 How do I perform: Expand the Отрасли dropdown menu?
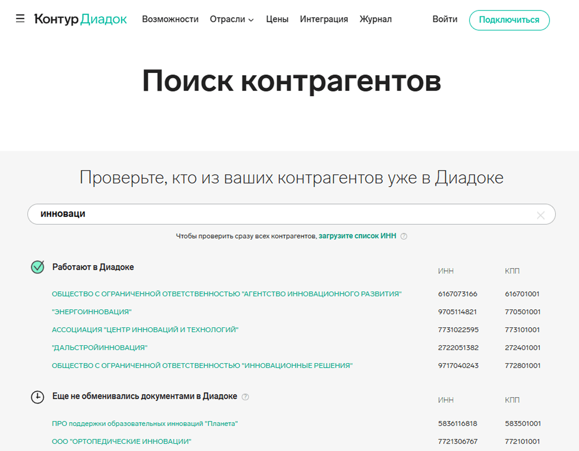(x=232, y=19)
